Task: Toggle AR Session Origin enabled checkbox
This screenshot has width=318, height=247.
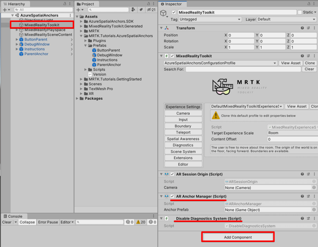Action: point(172,174)
